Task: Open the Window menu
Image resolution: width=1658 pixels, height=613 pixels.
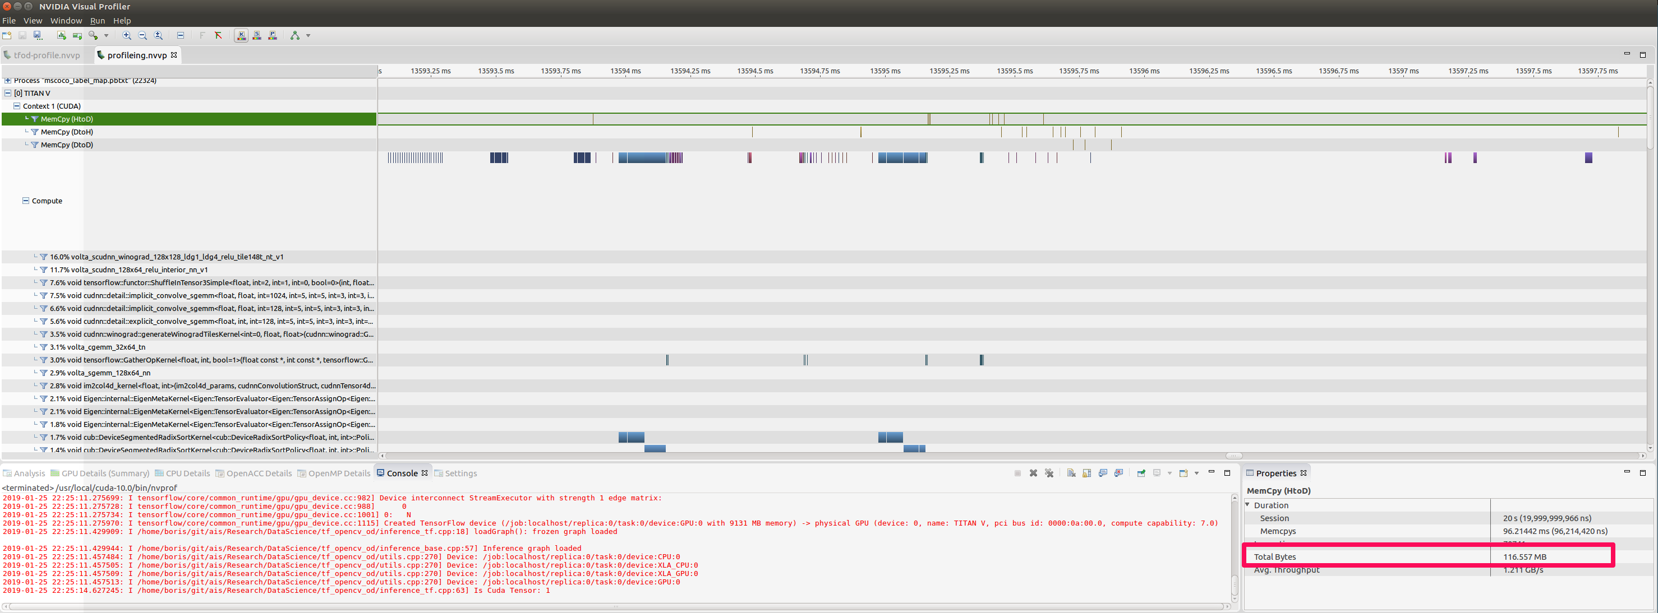Action: (66, 21)
